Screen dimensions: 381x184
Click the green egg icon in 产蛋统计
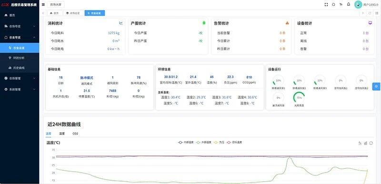204,23
